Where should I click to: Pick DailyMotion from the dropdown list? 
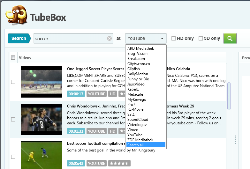pos(138,74)
